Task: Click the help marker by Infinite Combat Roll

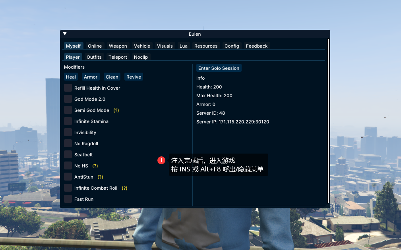Action: click(124, 188)
